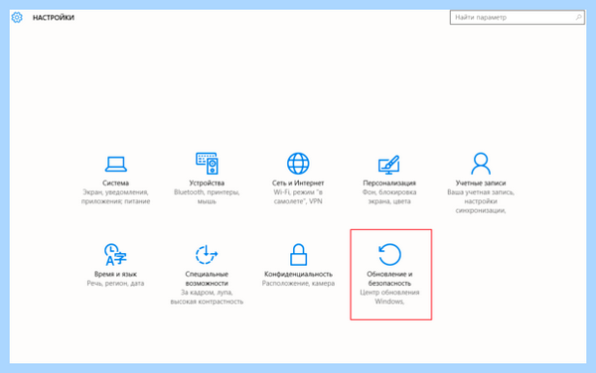Open the Время и язык clock icon
Viewport: 596px width, 373px height.
(x=115, y=254)
